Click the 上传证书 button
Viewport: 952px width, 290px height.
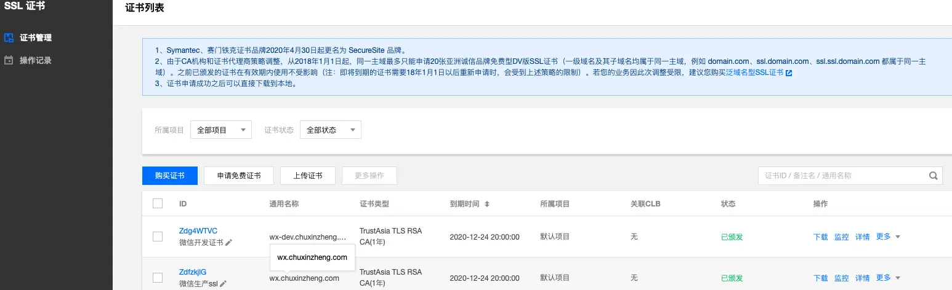pyautogui.click(x=308, y=176)
